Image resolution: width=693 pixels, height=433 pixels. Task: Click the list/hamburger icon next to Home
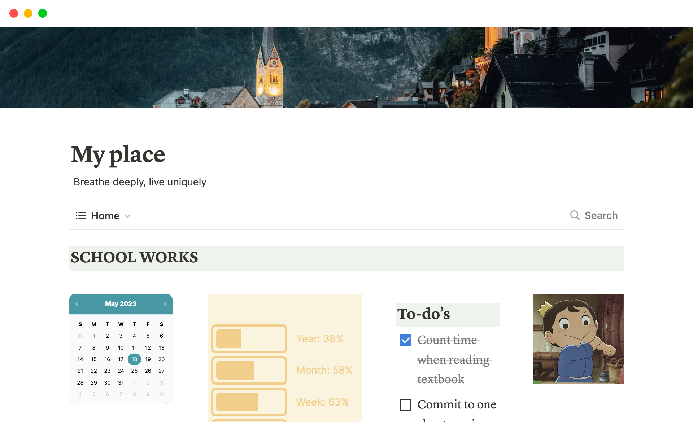[x=80, y=216]
